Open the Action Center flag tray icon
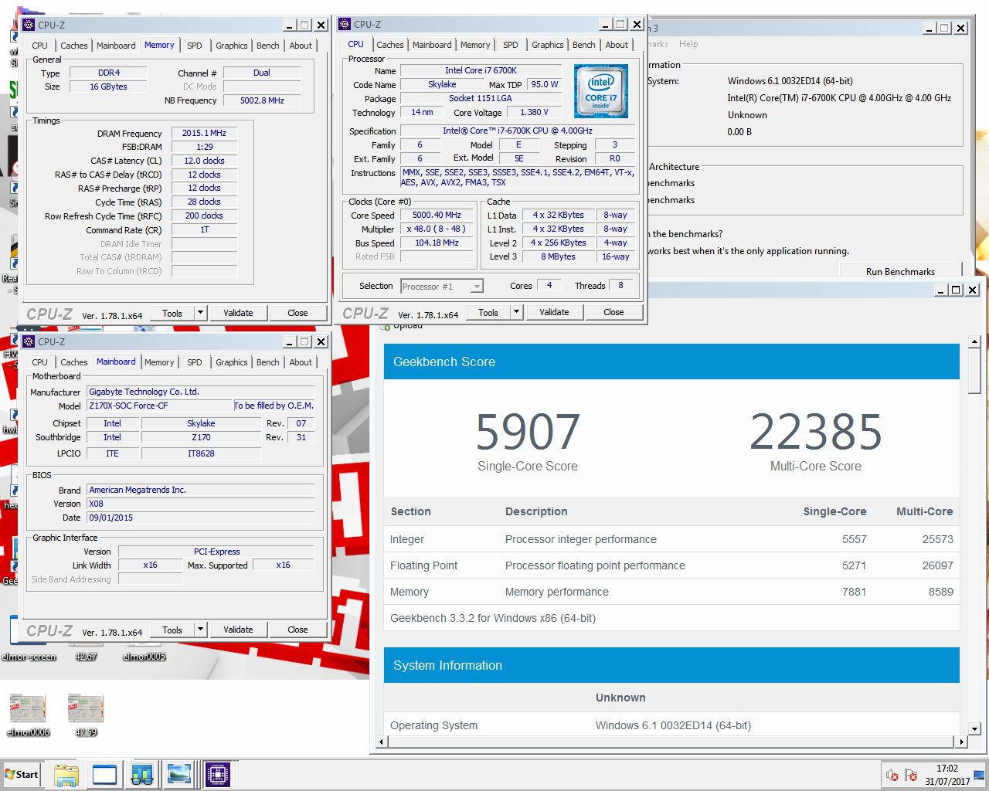Viewport: 989px width, 791px height. (911, 775)
